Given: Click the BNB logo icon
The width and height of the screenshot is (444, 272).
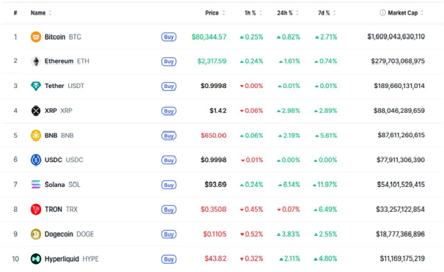Looking at the screenshot, I should click(x=36, y=135).
